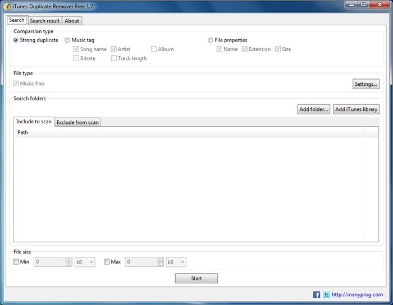Click the Start button
Viewport: 393px width, 305px height.
196,278
